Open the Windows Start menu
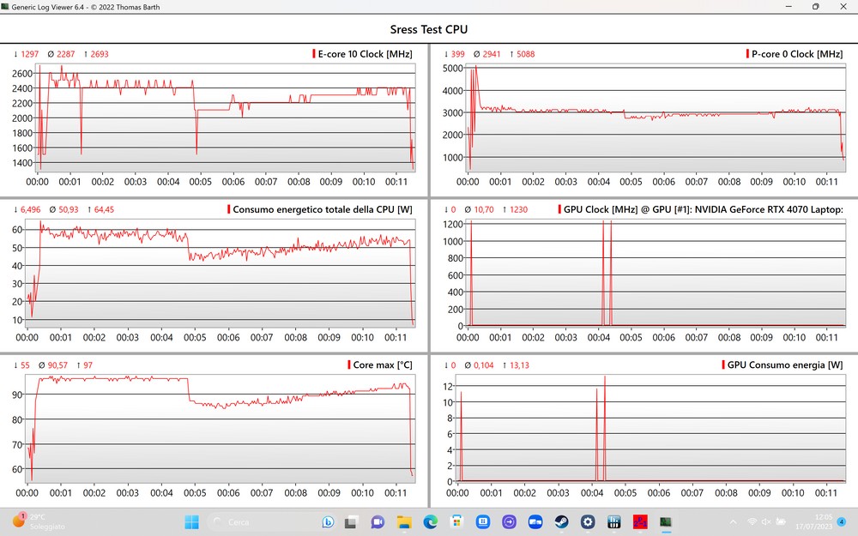The width and height of the screenshot is (858, 536). pos(190,521)
